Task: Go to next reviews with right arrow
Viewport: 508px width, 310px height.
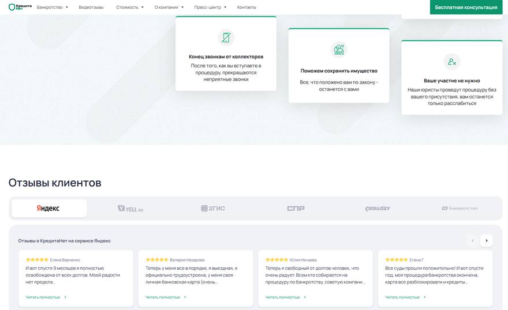Action: click(486, 240)
